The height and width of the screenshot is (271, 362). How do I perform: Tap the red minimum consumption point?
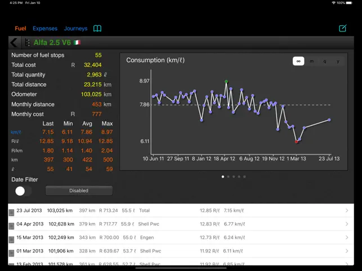pos(297,142)
